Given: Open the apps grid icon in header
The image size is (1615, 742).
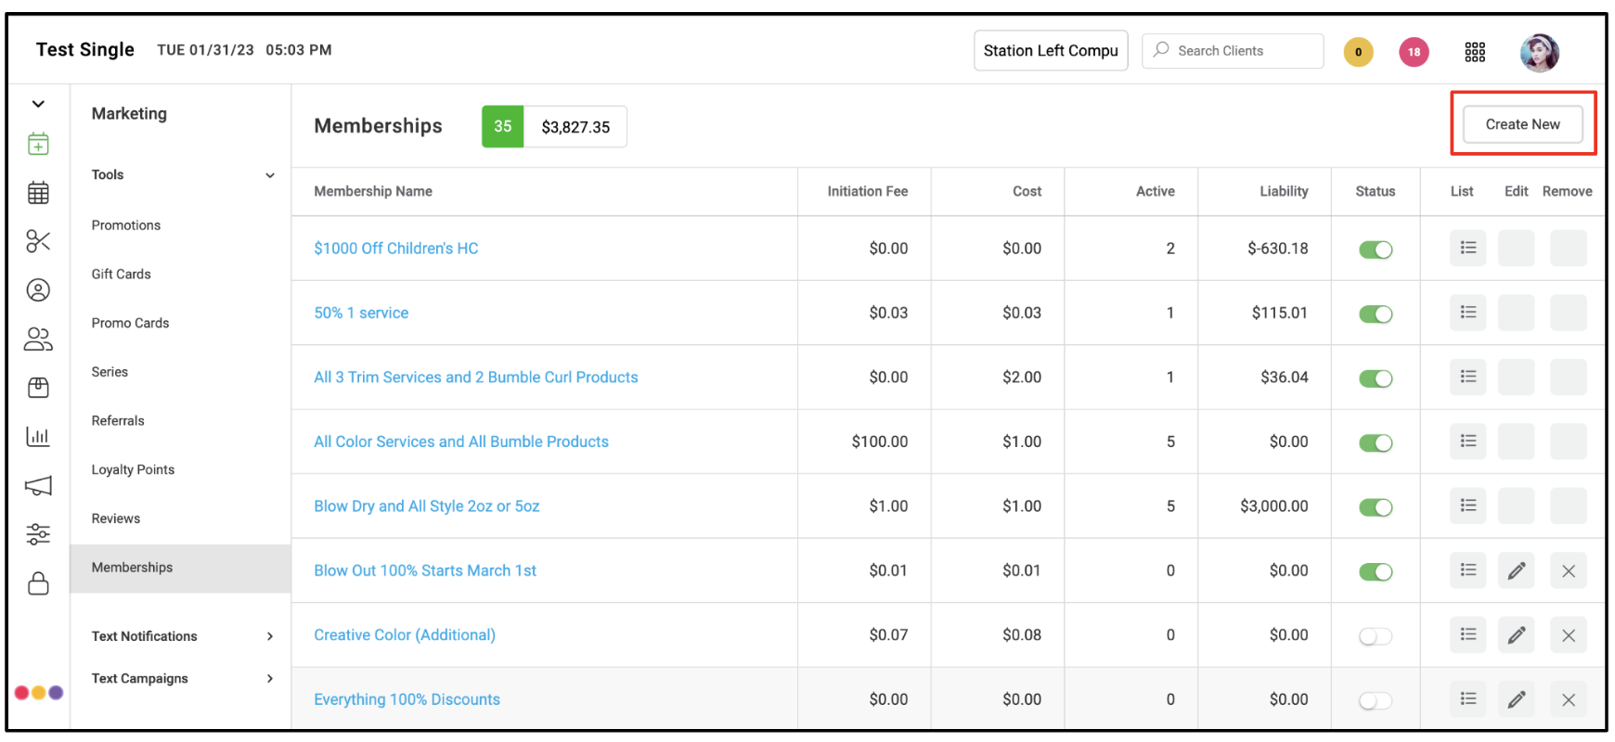Looking at the screenshot, I should 1475,52.
